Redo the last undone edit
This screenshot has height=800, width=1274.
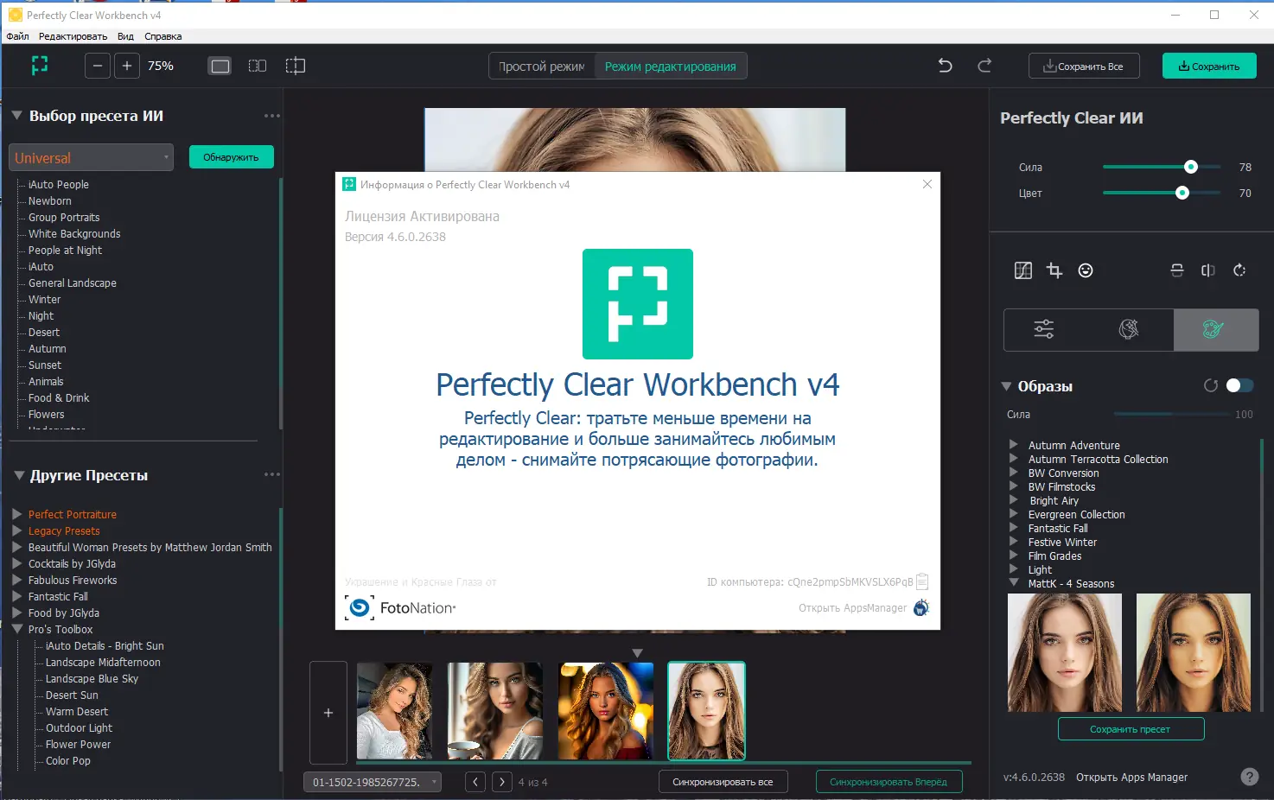pos(984,66)
